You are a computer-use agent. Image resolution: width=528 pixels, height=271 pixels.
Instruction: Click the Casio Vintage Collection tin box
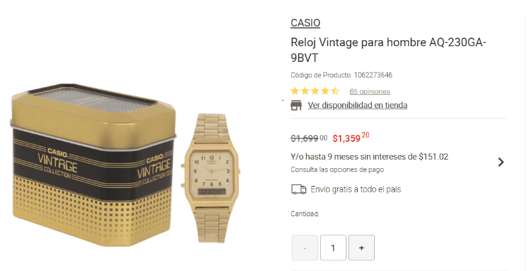(x=93, y=165)
